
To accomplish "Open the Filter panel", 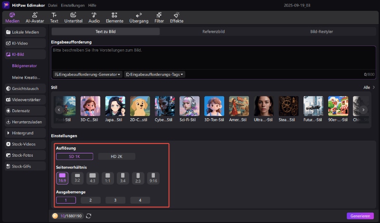I will click(159, 18).
